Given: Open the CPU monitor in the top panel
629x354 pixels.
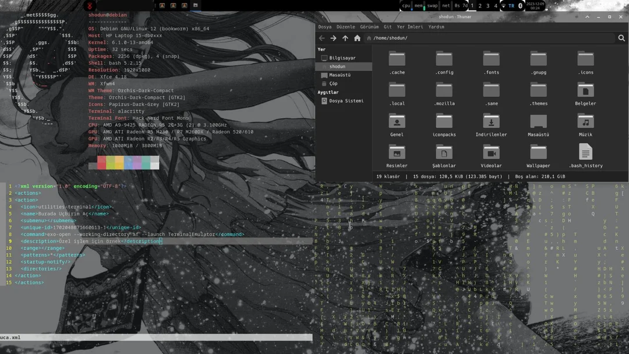Looking at the screenshot, I should [x=406, y=5].
